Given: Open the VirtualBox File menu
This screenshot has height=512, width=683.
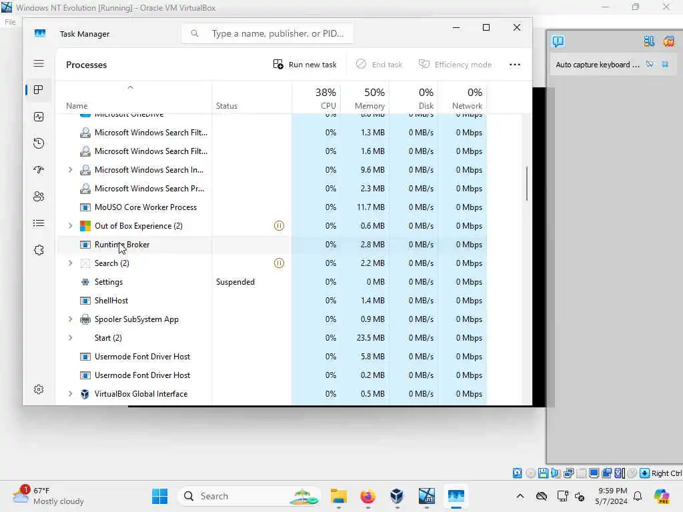Looking at the screenshot, I should pos(10,22).
